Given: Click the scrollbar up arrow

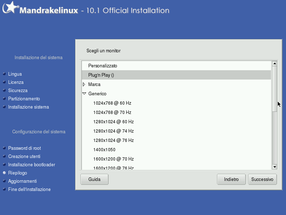Looking at the screenshot, I should pyautogui.click(x=275, y=64).
